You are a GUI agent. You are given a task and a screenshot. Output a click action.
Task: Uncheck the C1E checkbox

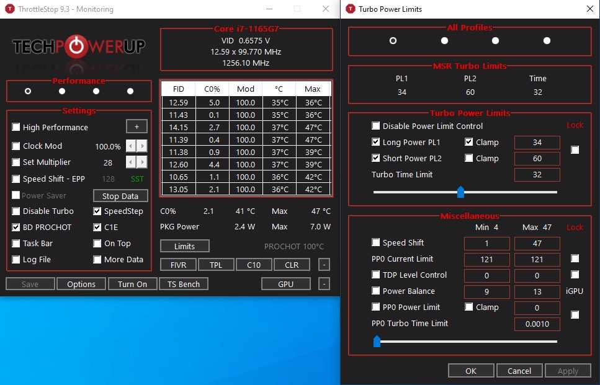(x=97, y=227)
